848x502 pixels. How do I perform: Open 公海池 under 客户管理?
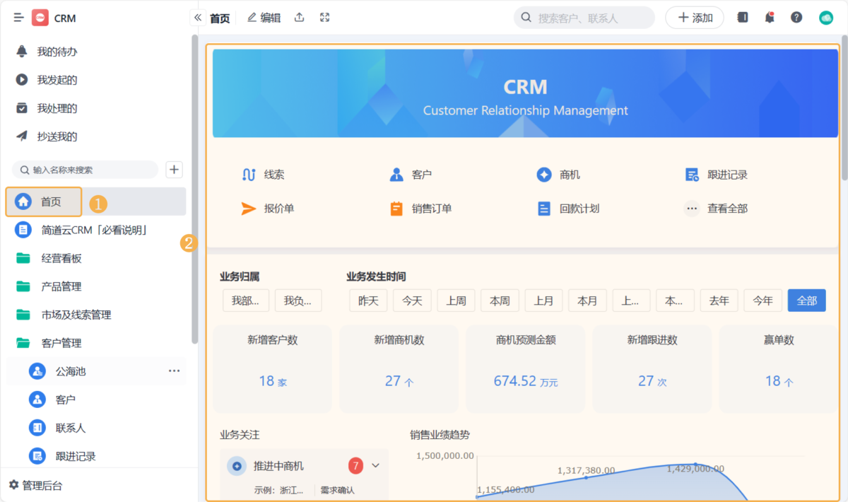(71, 371)
